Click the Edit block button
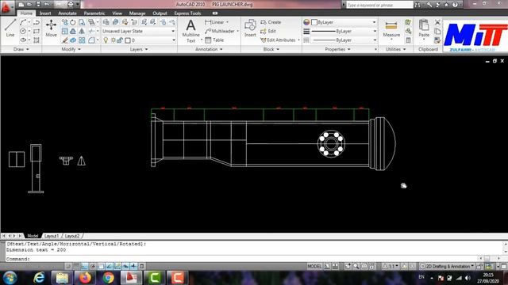Viewport: 508px width, 285px height. [x=268, y=32]
